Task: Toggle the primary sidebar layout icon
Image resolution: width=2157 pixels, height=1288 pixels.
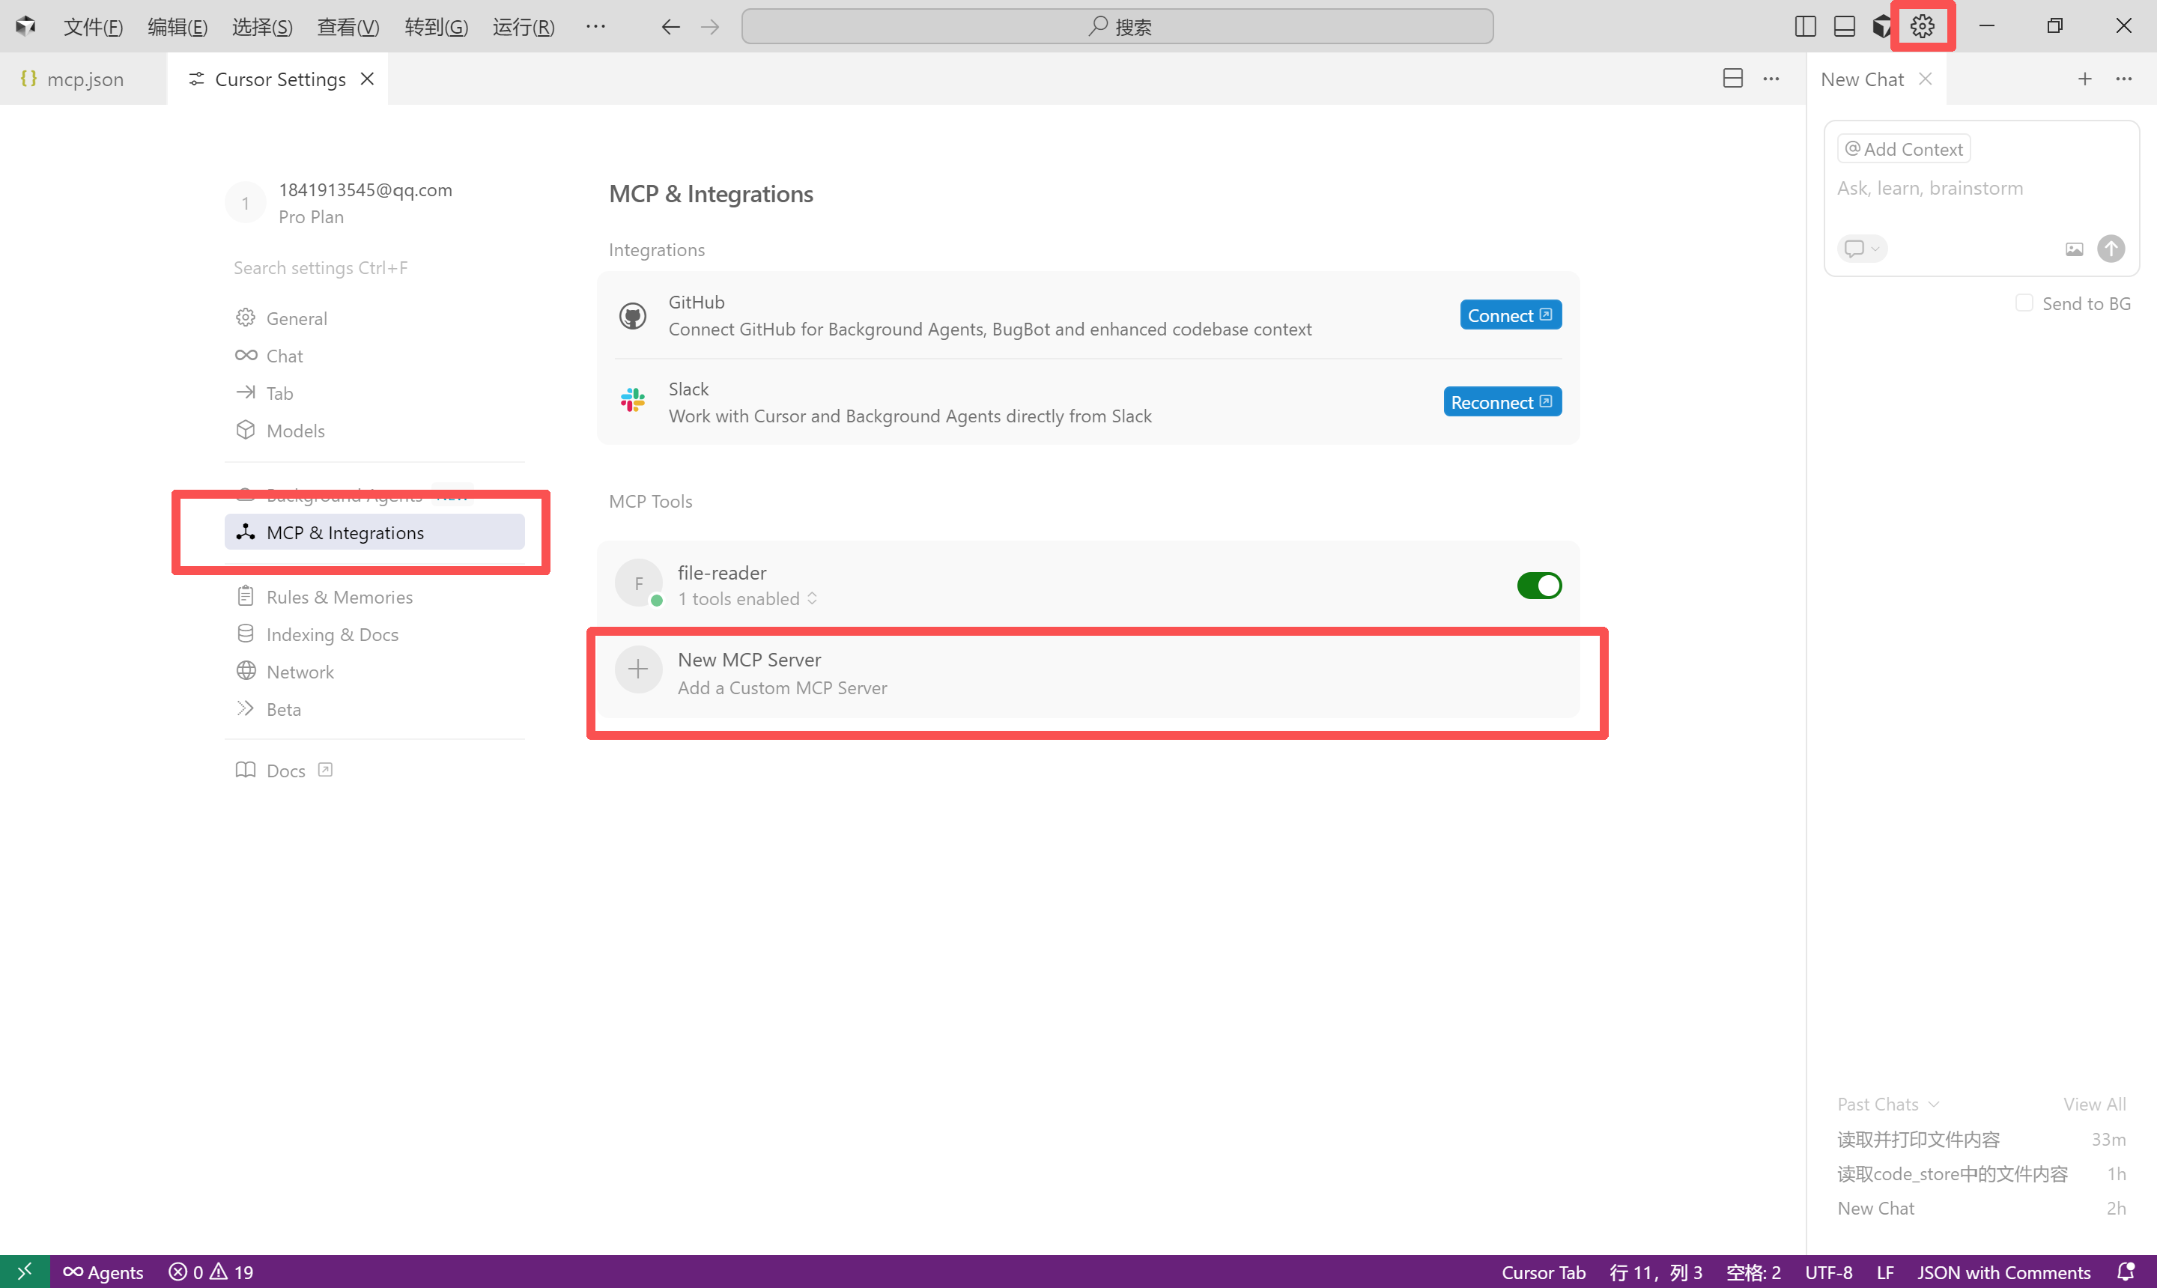Action: (1804, 26)
